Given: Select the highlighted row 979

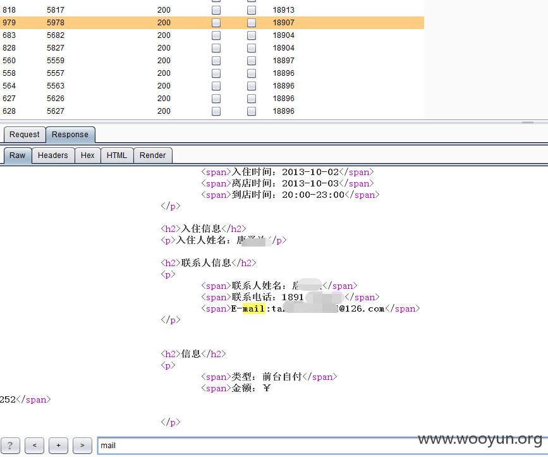Looking at the screenshot, I should (212, 23).
